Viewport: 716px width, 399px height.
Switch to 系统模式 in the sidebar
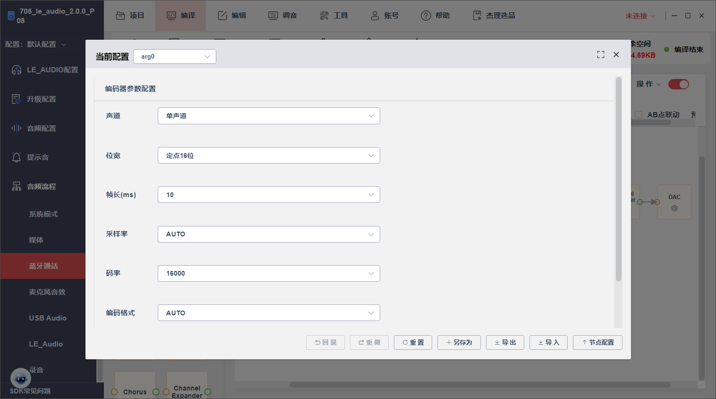click(x=43, y=214)
